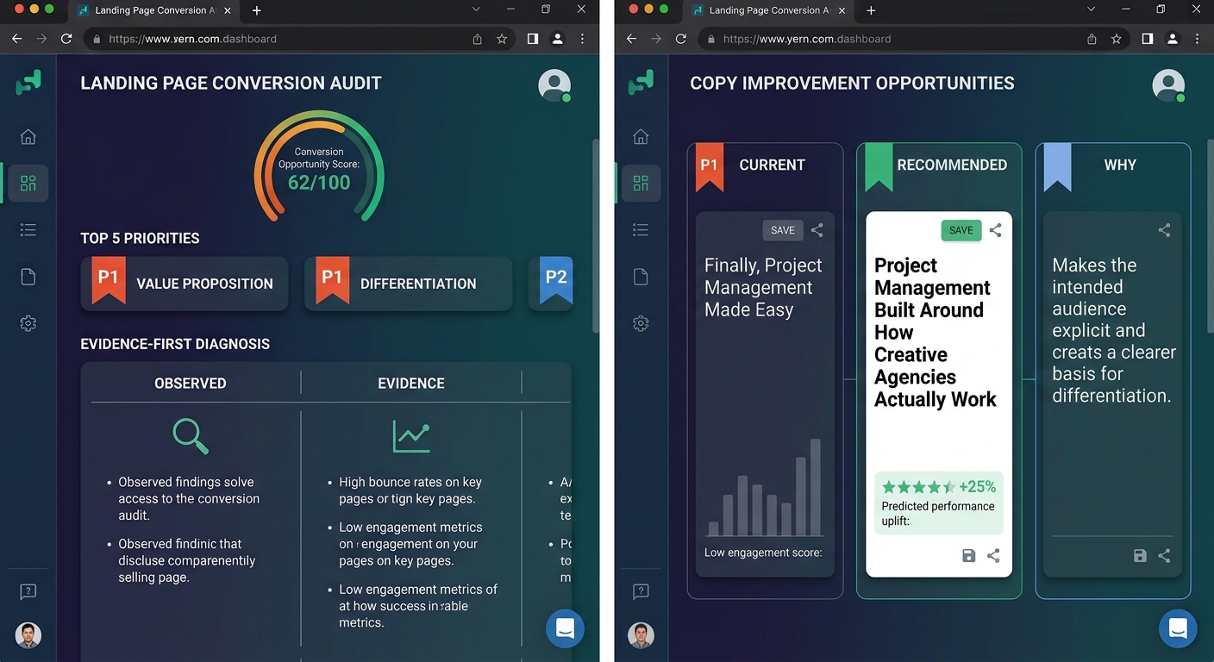
Task: Click the green SAVE on the Recommended card
Action: [961, 230]
